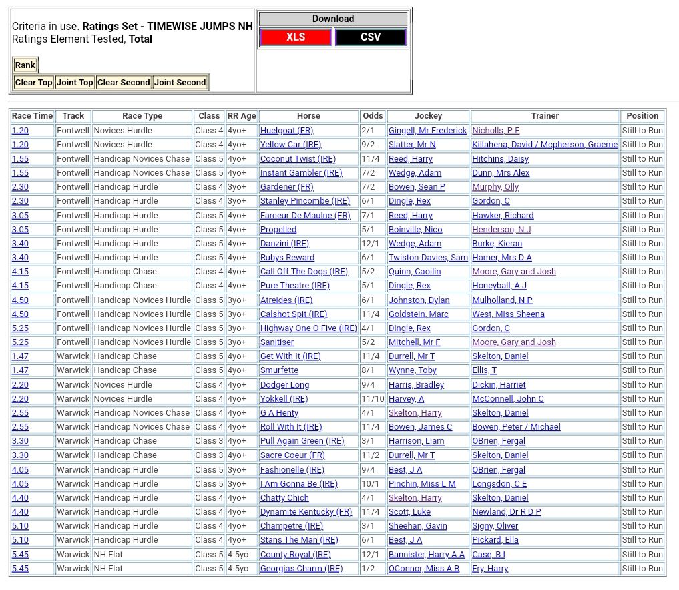Open jockey Twiston-Davies, Sam link
Image resolution: width=679 pixels, height=590 pixels.
point(428,258)
